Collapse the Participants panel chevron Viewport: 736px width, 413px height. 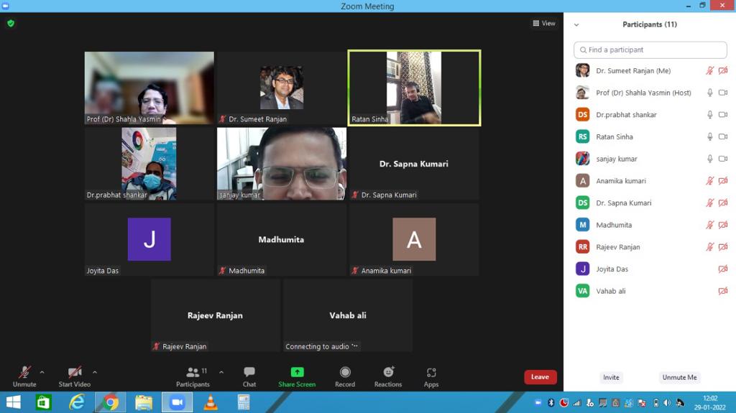576,24
